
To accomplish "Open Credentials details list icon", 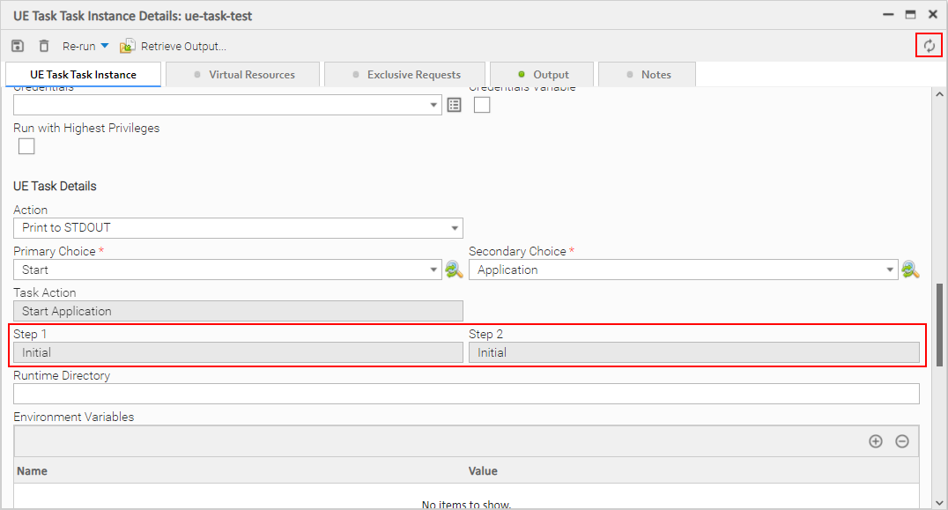I will [x=454, y=105].
